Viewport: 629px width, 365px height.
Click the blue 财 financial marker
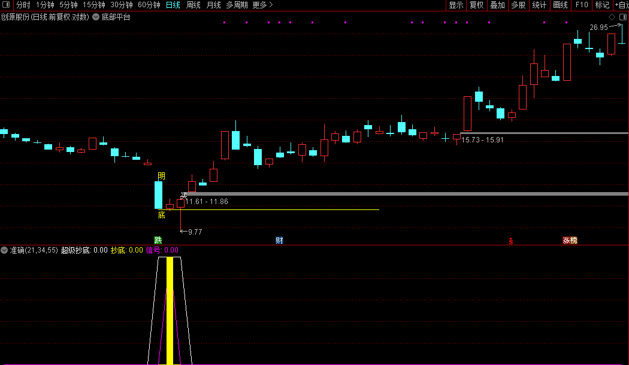(x=279, y=240)
